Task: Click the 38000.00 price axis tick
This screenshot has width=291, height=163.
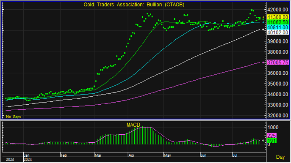Action: 277,52
